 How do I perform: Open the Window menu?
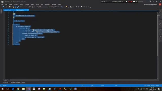click(54, 4)
